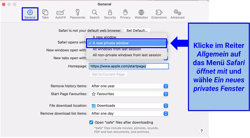The image size is (250, 138).
Task: Open the General preferences tab
Action: coord(30,14)
